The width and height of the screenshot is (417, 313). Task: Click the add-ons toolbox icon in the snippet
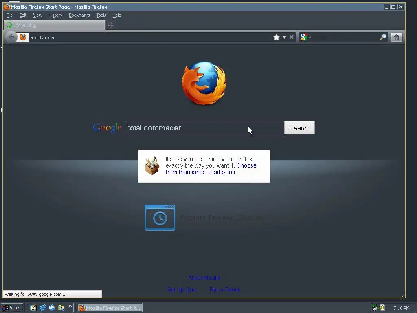pos(152,166)
